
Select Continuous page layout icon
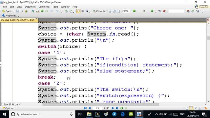(x=191, y=108)
